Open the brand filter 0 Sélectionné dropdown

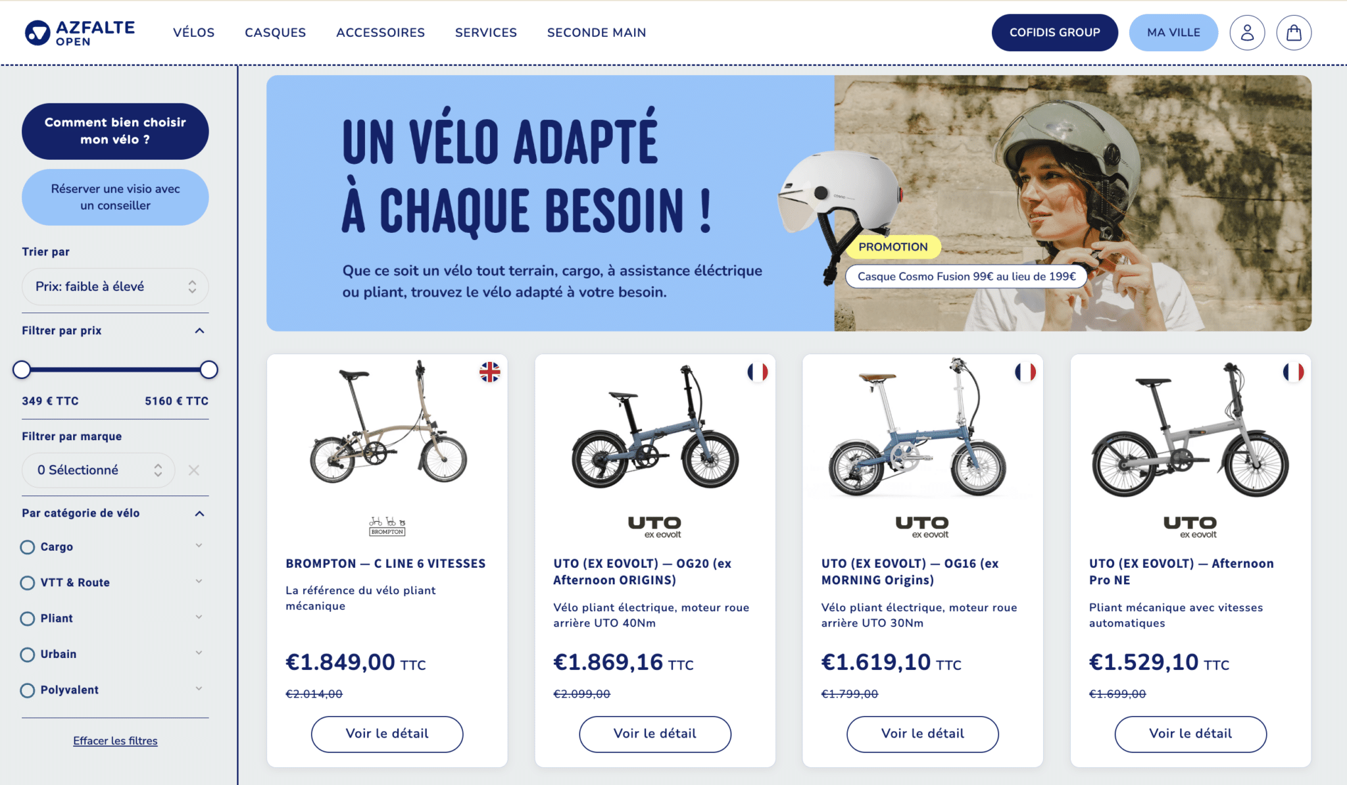pos(99,470)
